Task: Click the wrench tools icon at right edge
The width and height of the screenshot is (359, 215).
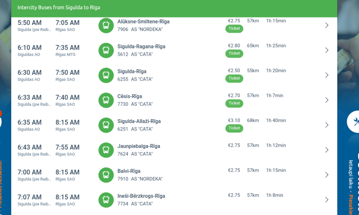Action: (354, 121)
